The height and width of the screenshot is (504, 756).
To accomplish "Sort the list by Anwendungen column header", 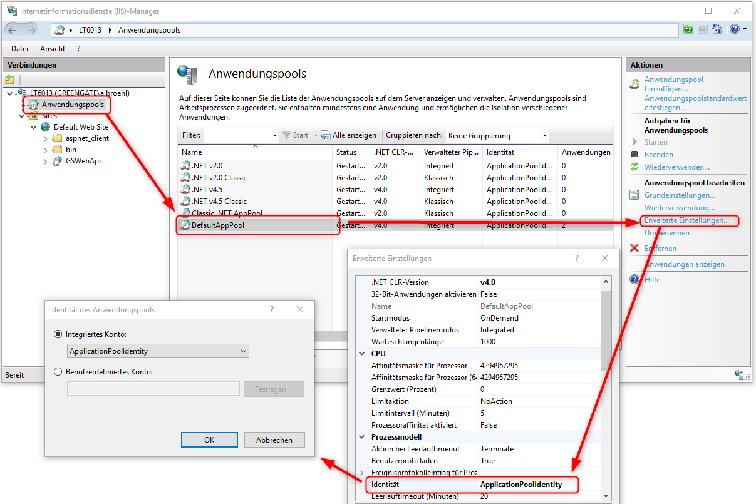I will click(585, 152).
